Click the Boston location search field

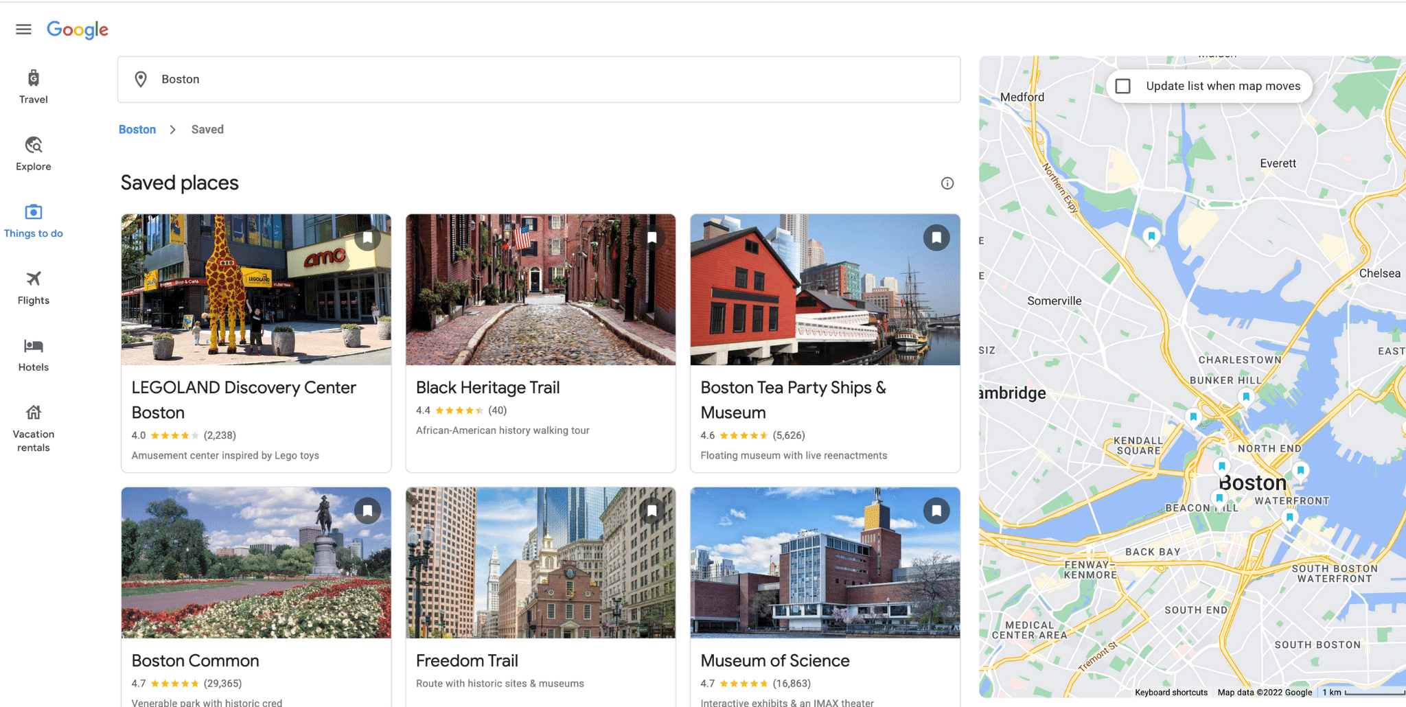[539, 80]
